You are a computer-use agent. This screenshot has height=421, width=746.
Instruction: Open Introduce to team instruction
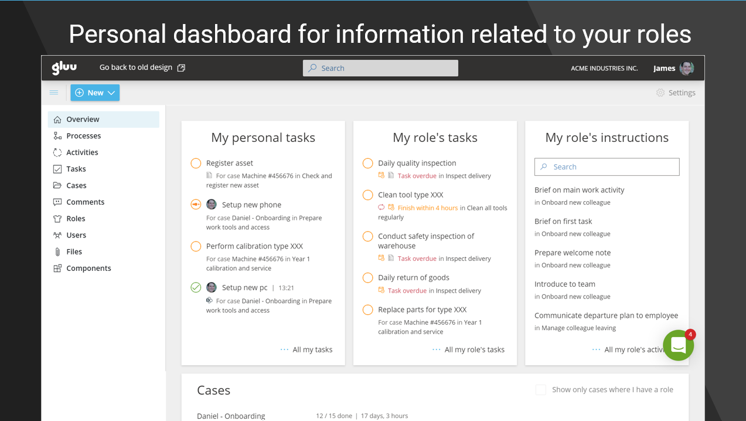565,284
